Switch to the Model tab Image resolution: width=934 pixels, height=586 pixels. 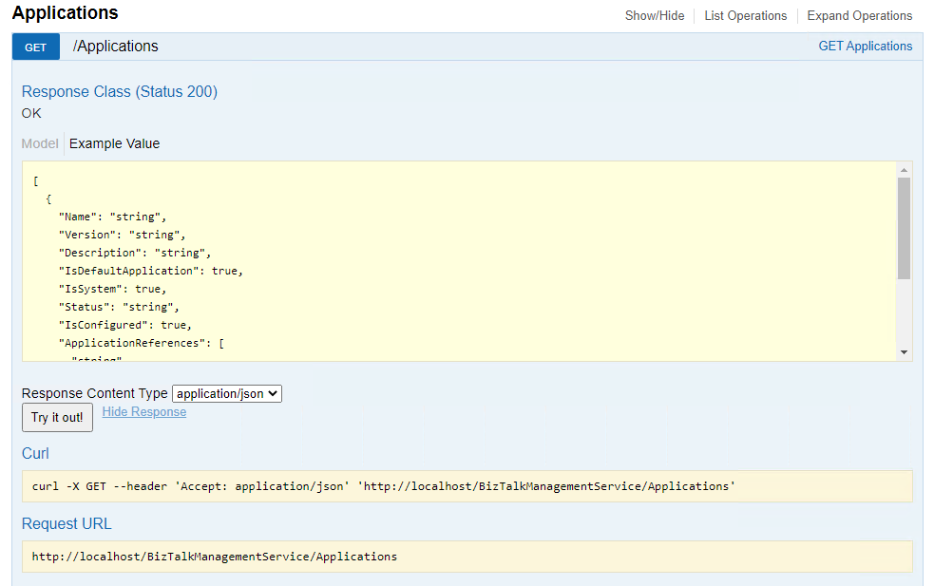40,143
